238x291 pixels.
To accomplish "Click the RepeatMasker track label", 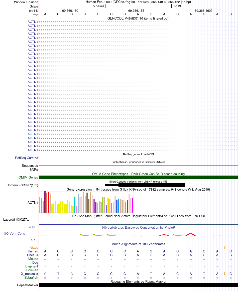I will click(28, 285).
